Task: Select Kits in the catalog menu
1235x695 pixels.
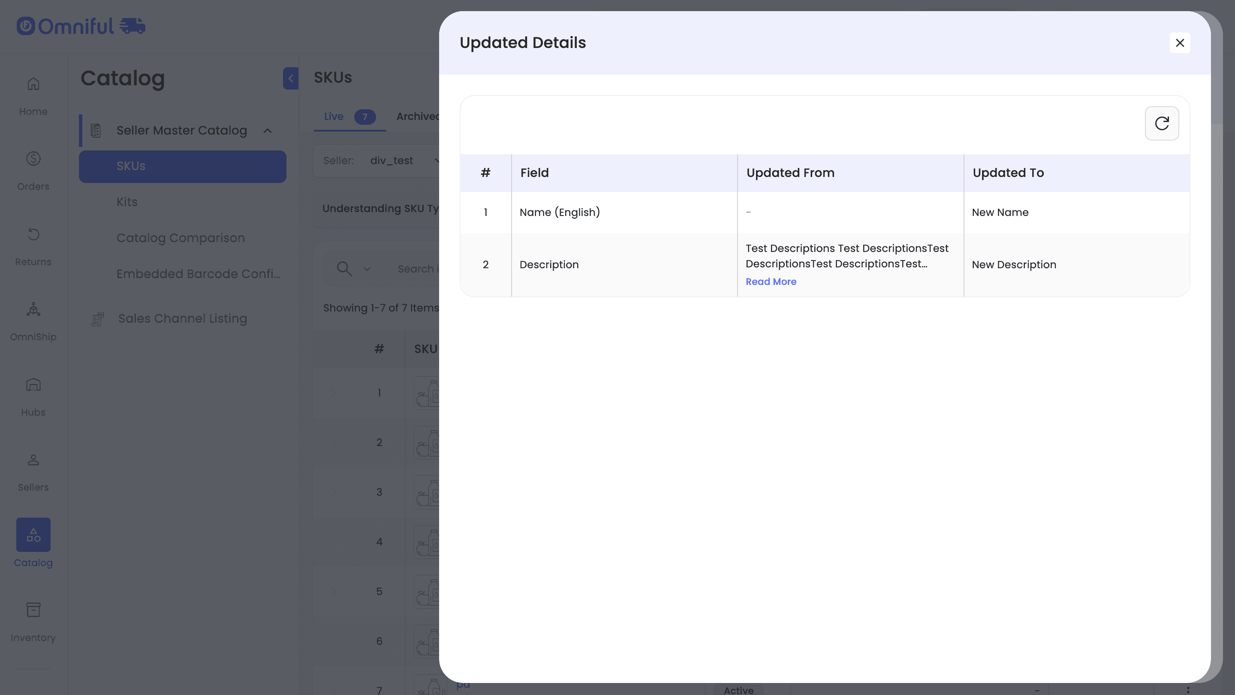Action: 127,202
